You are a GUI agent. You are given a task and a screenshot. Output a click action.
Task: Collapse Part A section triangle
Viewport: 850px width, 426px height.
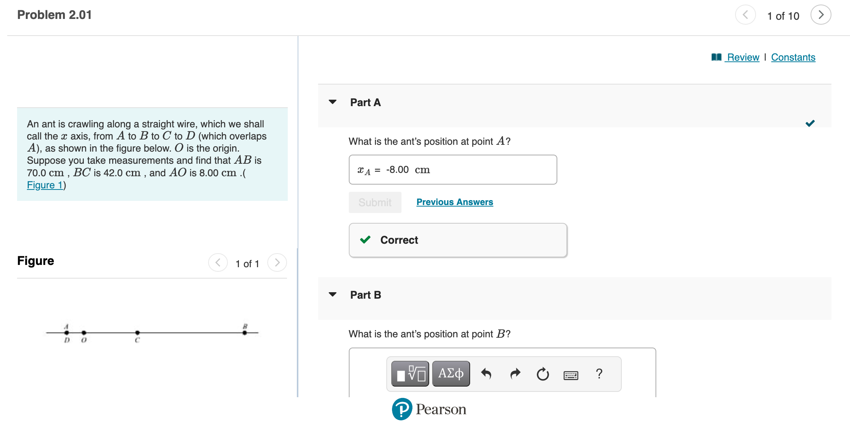(332, 102)
